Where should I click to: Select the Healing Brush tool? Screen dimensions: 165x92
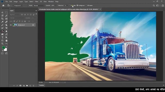click(6, 22)
